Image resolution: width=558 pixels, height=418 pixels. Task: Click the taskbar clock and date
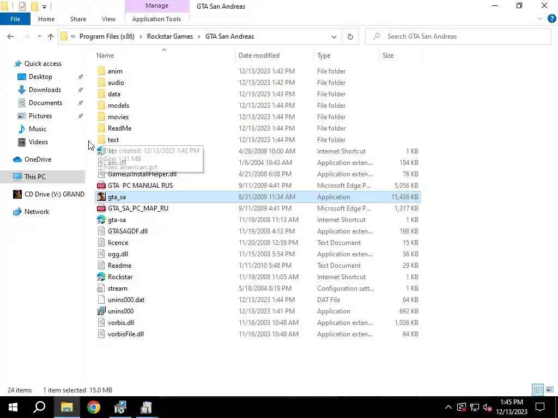coord(511,407)
